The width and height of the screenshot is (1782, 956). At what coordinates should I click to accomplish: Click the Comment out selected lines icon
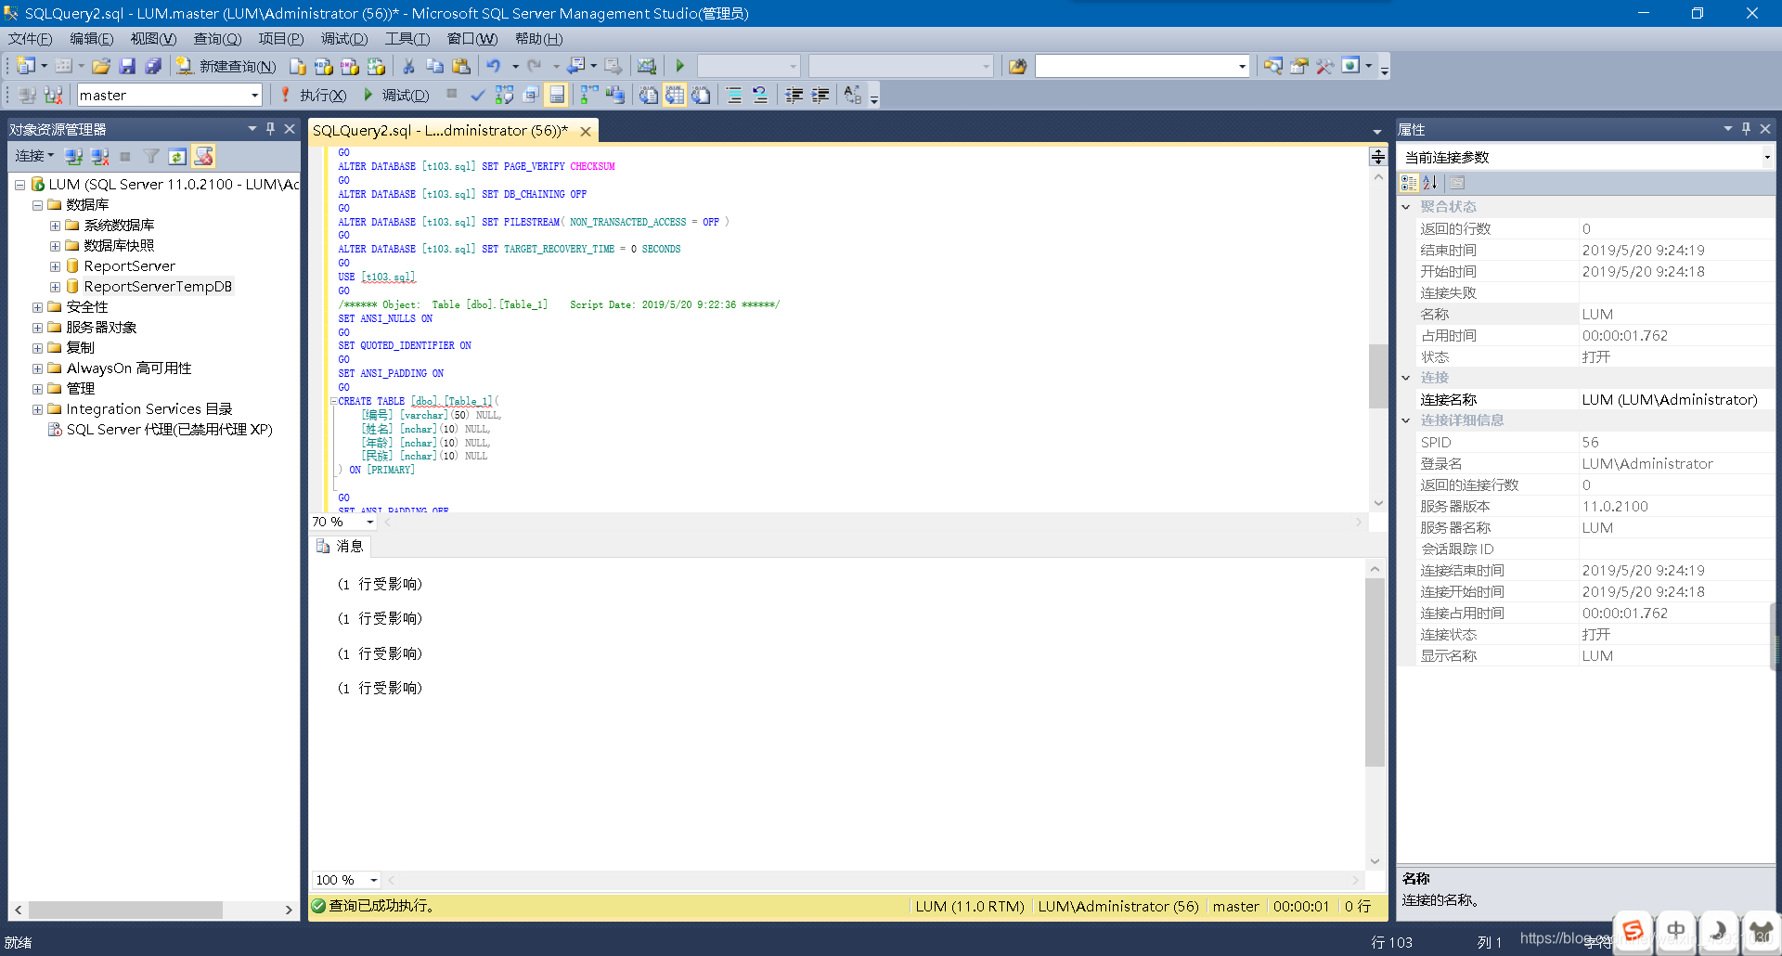734,95
